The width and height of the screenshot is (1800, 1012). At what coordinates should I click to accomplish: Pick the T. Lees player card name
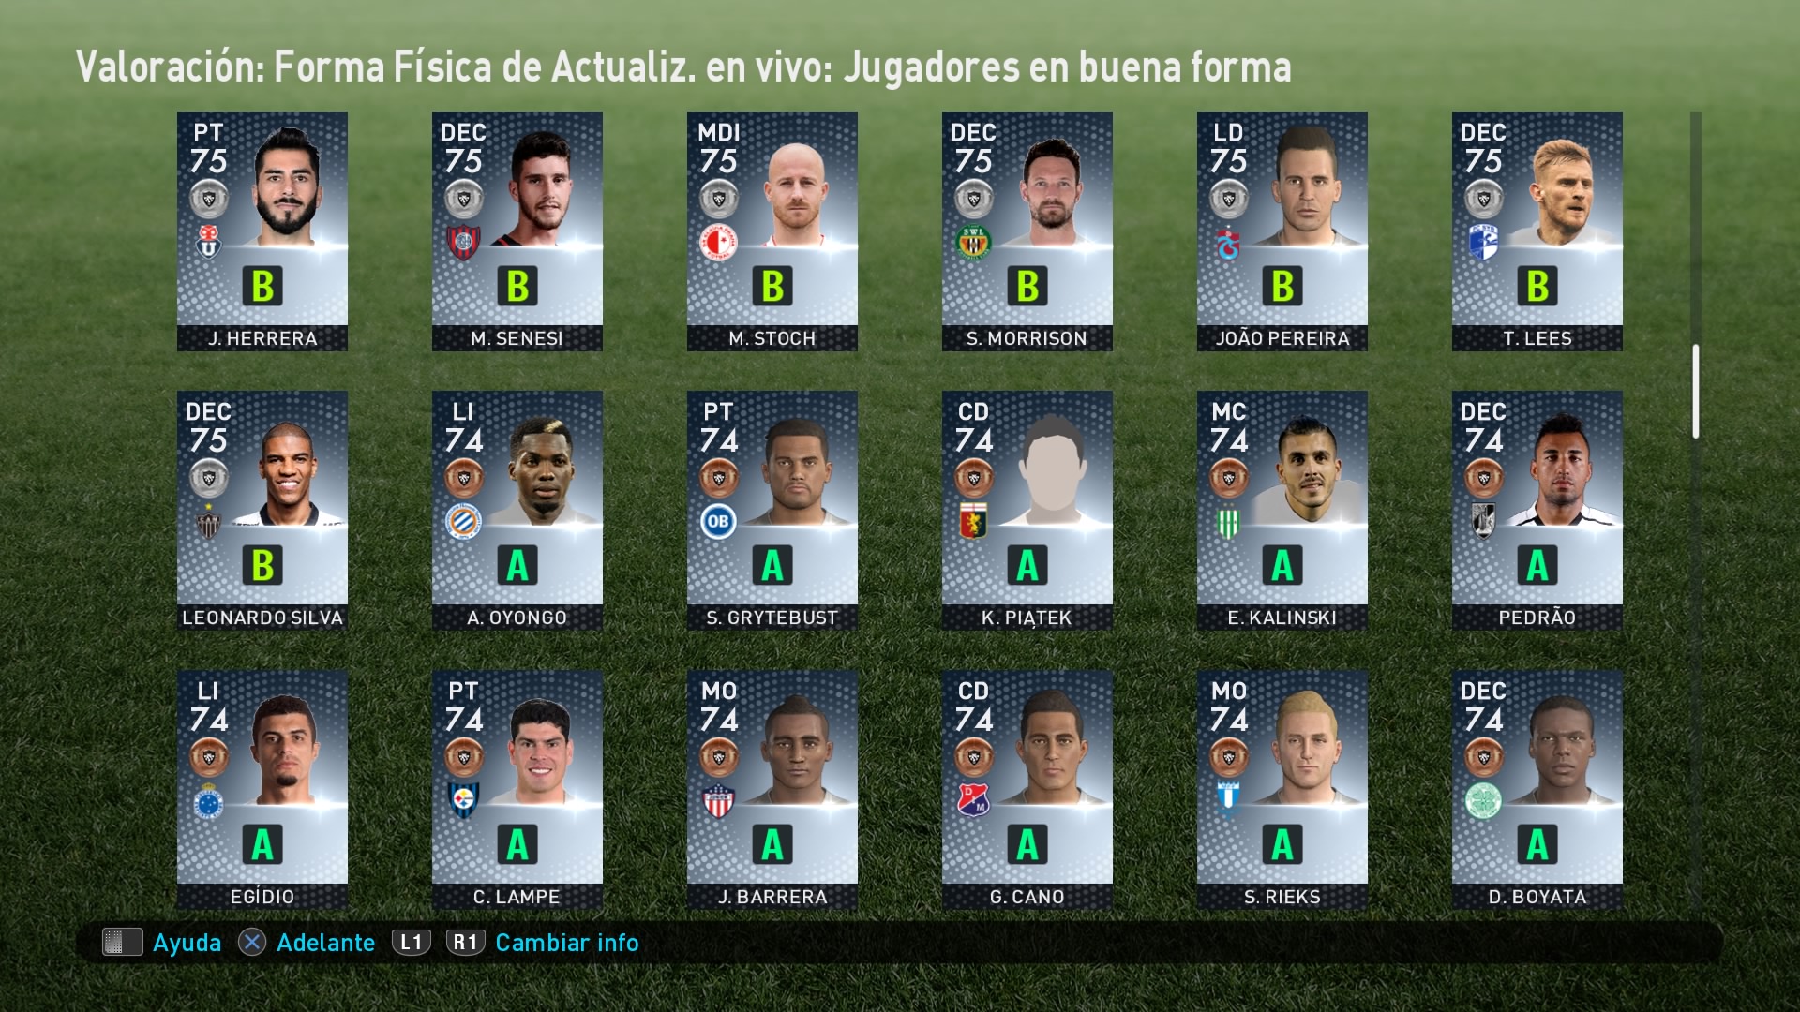(x=1537, y=338)
